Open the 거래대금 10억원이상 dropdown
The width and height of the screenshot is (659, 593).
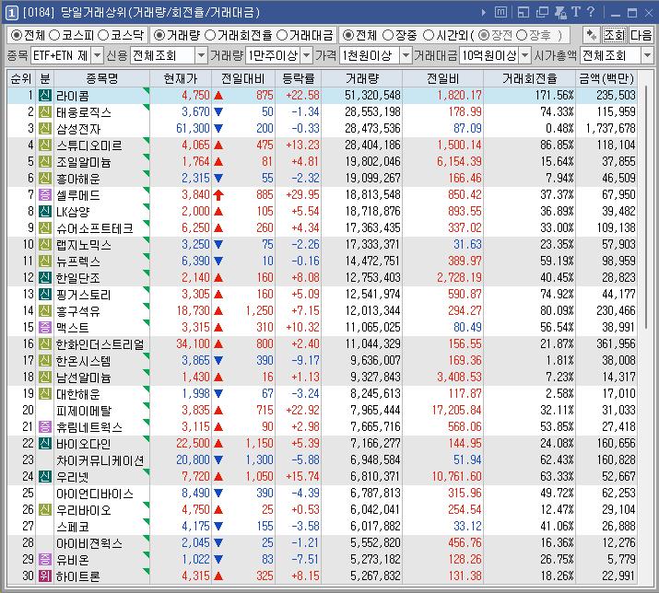(x=525, y=55)
